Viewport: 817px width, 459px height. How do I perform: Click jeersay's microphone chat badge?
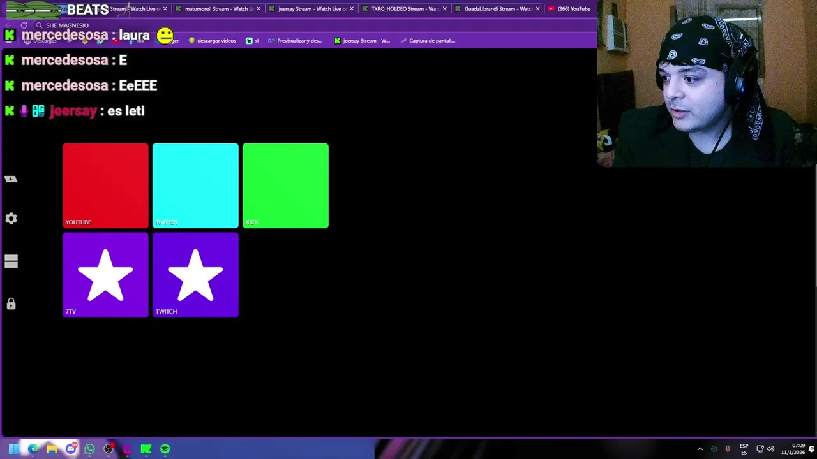click(24, 111)
